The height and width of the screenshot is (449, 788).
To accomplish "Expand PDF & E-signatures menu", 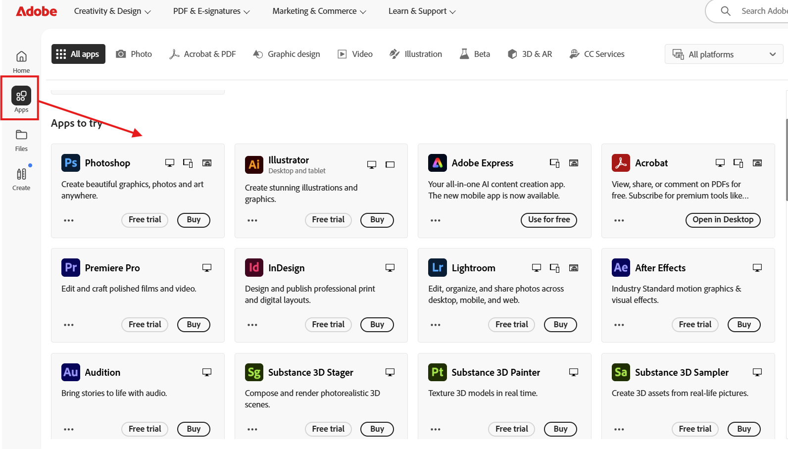I will (x=211, y=11).
